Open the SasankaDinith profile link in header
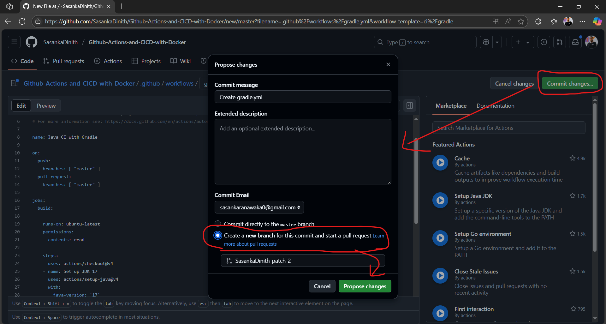The width and height of the screenshot is (606, 324). (x=60, y=42)
